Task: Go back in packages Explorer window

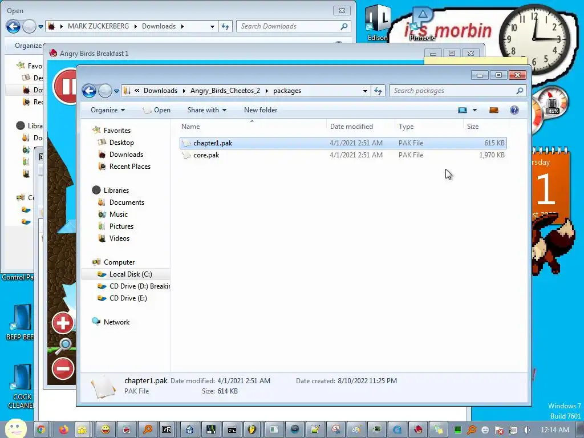Action: click(89, 91)
